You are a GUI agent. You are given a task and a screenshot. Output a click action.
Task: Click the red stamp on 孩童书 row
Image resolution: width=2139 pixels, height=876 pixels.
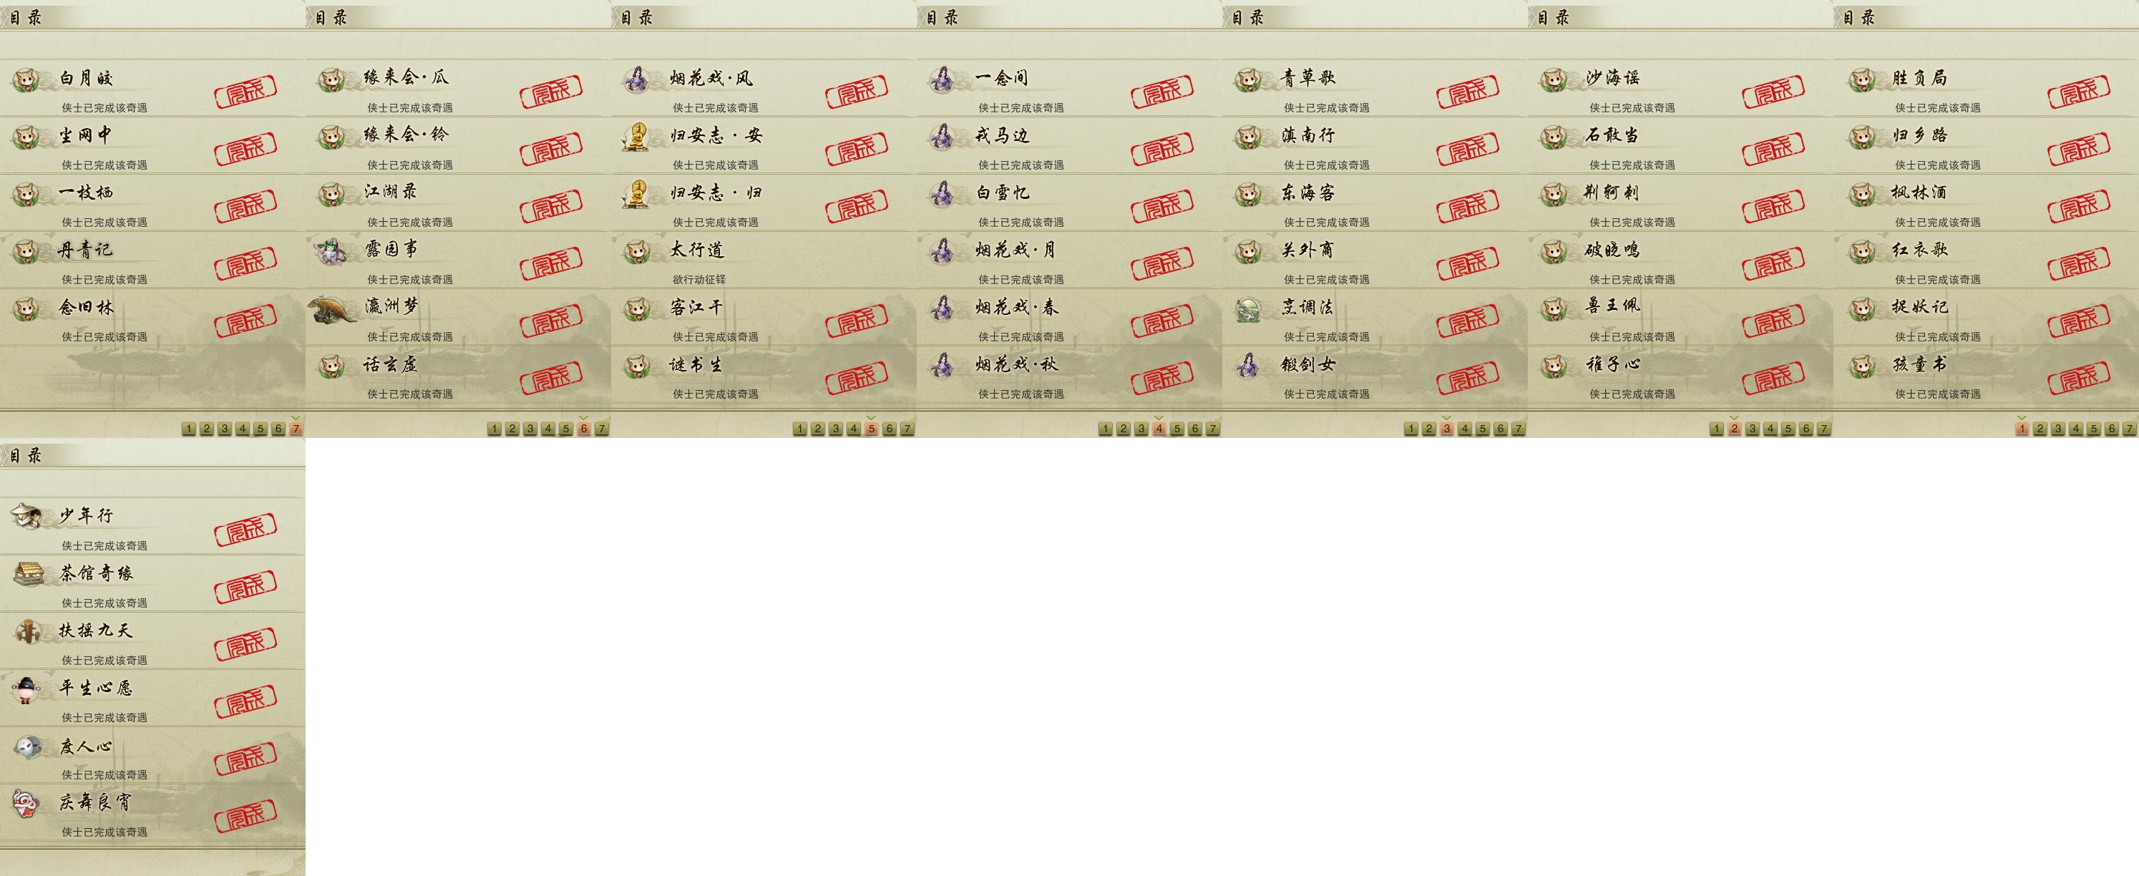pyautogui.click(x=2079, y=378)
